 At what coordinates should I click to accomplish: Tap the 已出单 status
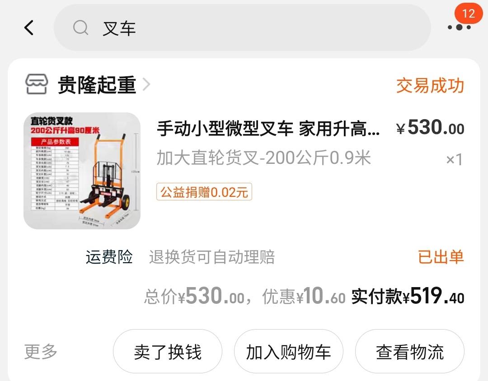coord(441,257)
